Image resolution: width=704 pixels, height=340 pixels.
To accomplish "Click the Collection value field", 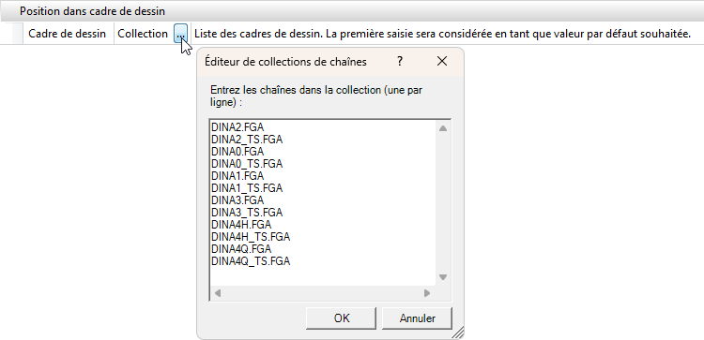I will (x=143, y=34).
